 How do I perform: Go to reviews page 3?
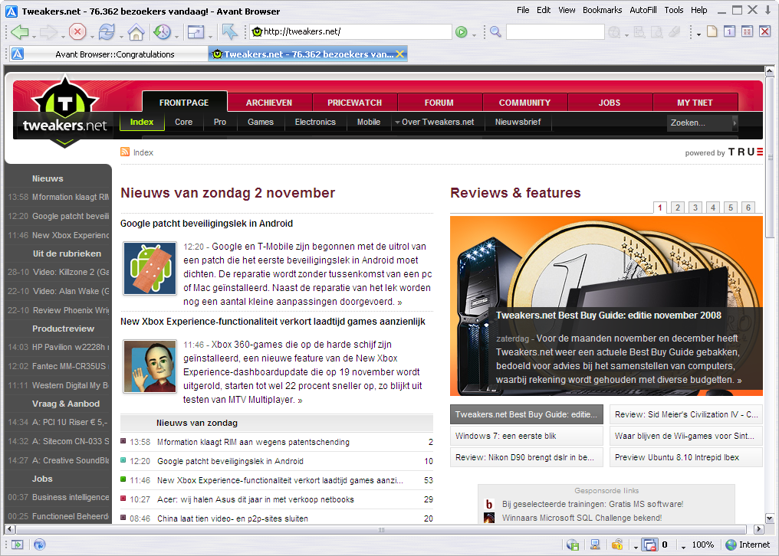coord(695,208)
